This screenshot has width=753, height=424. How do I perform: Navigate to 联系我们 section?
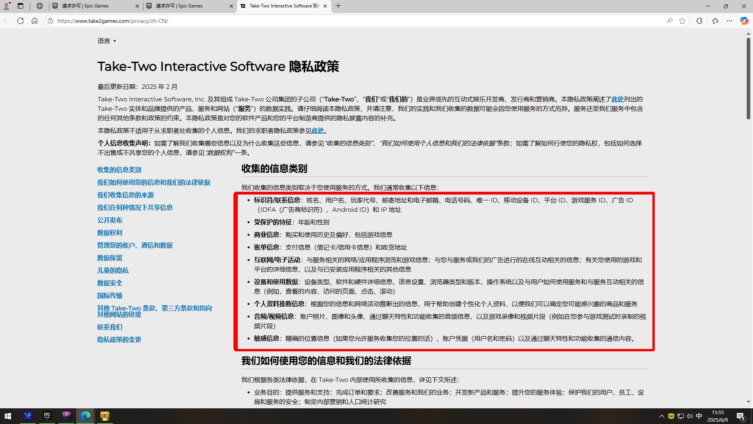click(110, 327)
